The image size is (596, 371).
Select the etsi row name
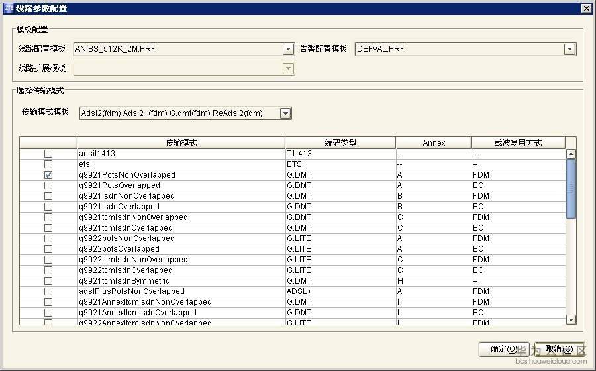click(85, 164)
